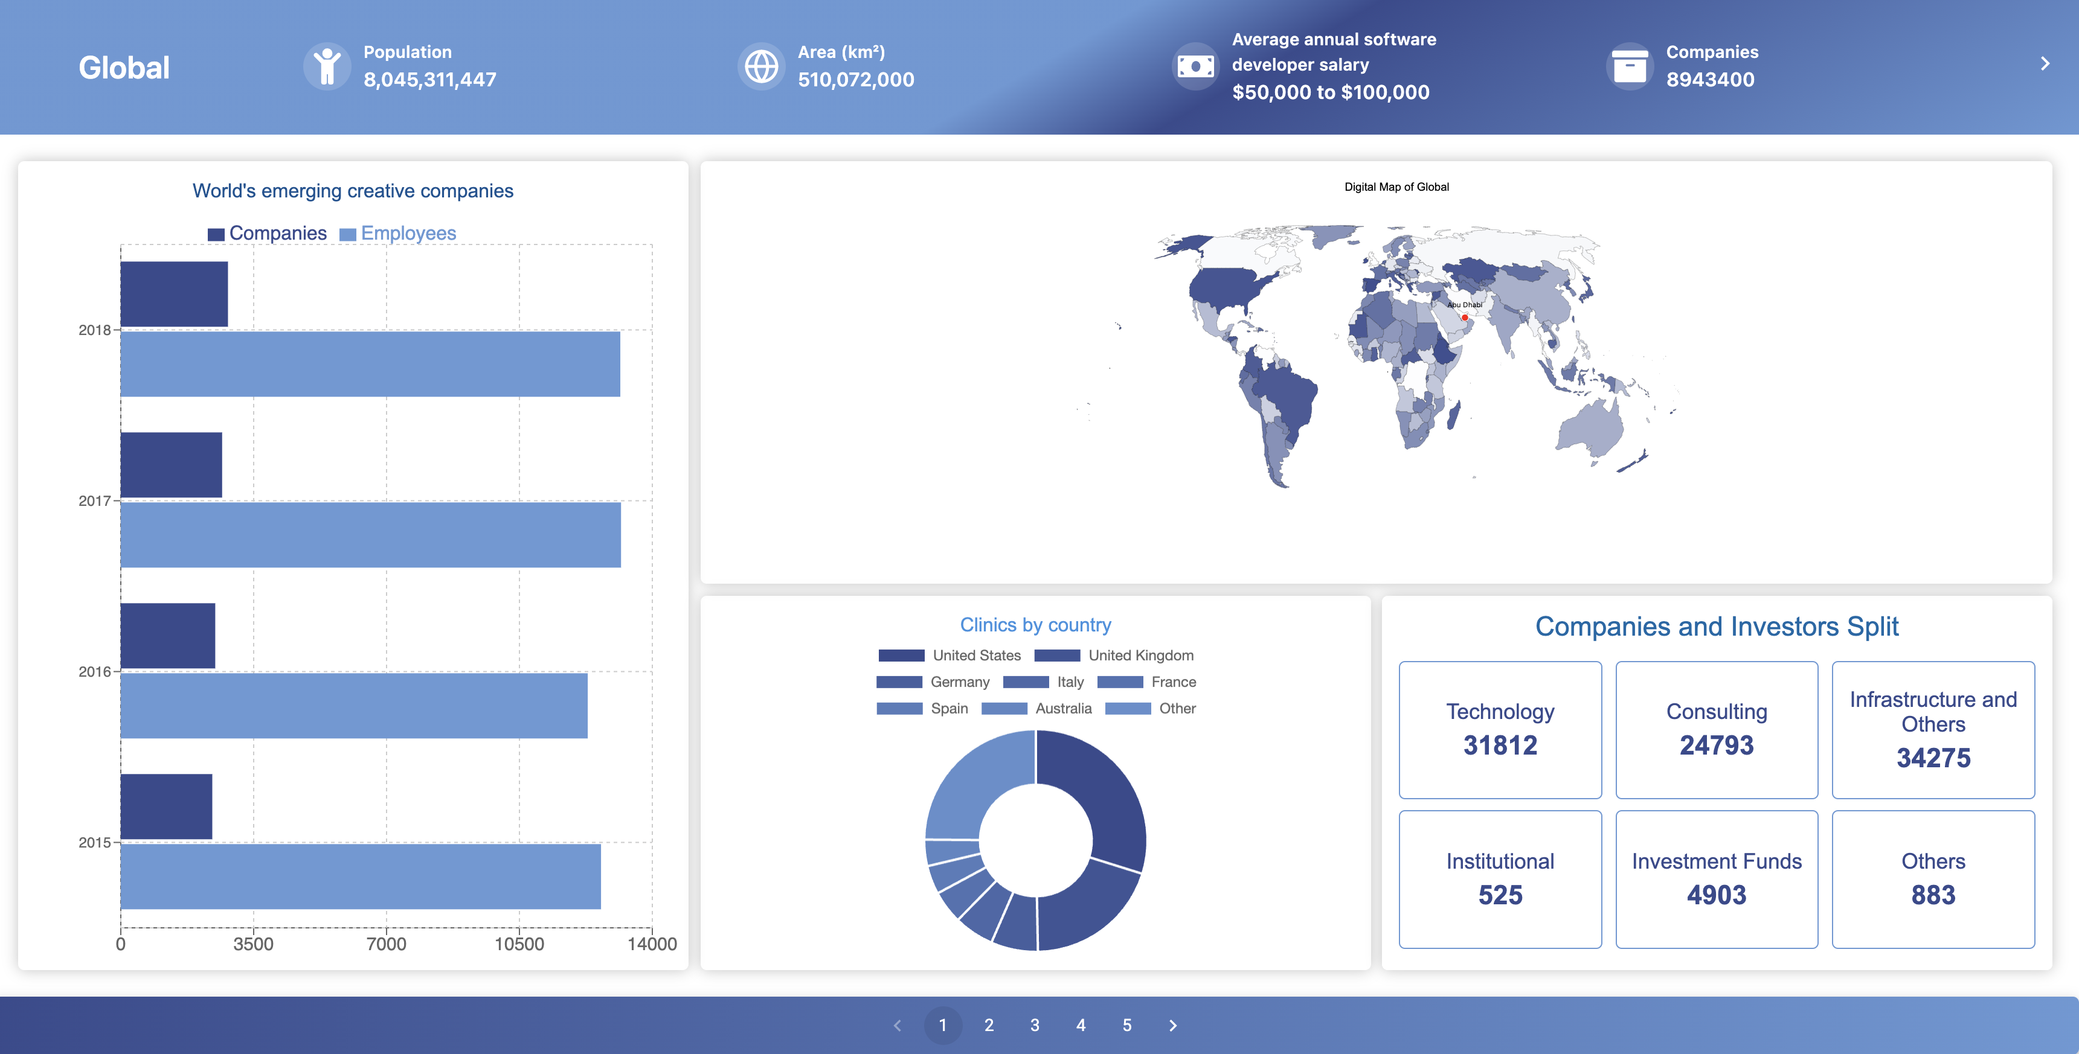Screen dimensions: 2079x1054
Task: Click Germany legend color swatch
Action: pos(899,682)
